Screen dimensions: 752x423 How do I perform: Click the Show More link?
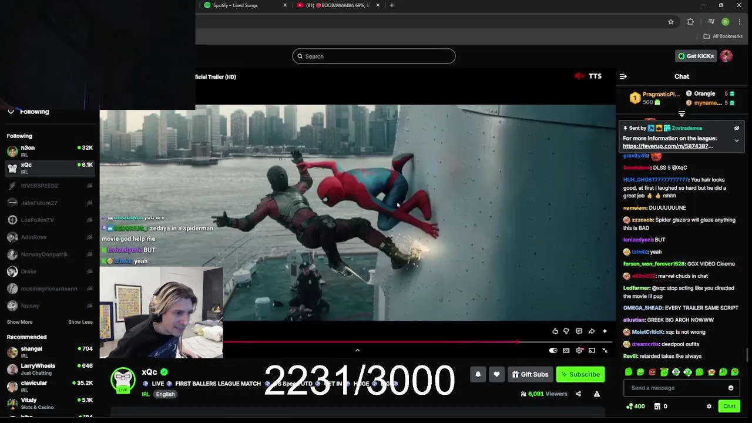19,322
